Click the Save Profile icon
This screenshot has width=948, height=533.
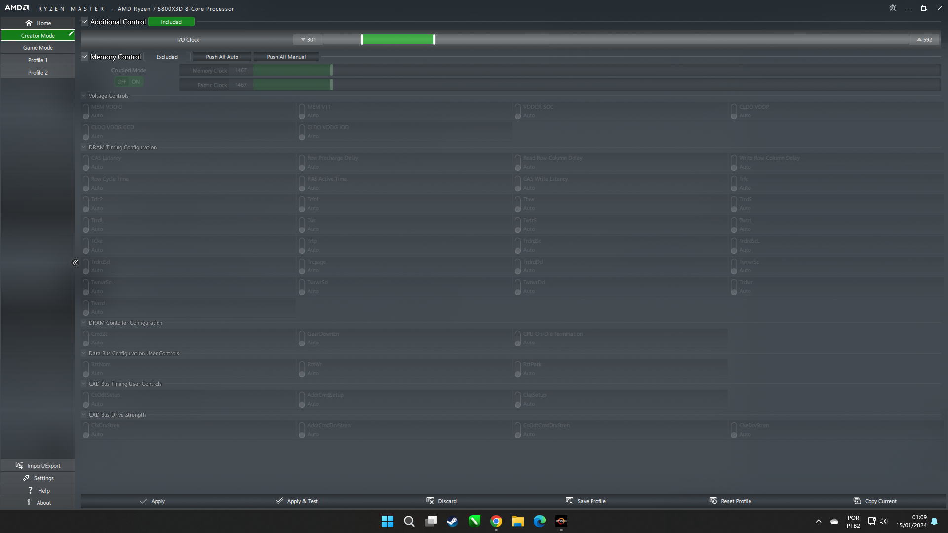570,501
